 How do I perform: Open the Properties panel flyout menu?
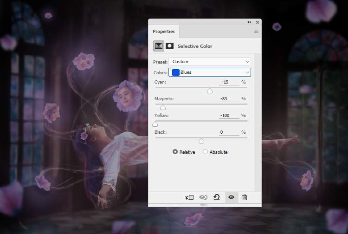pos(256,31)
